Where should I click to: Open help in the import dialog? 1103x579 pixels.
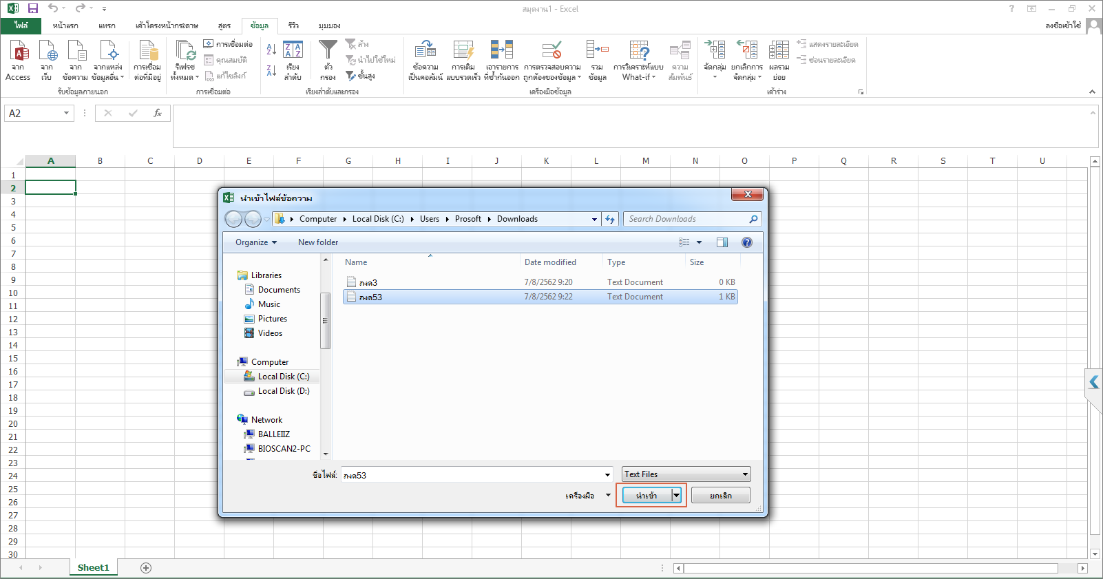point(747,242)
